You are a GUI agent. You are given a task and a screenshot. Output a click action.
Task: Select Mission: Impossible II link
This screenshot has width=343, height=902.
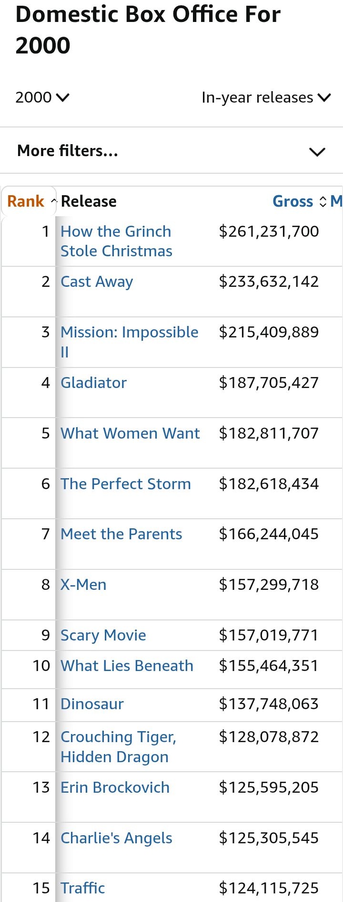[129, 342]
